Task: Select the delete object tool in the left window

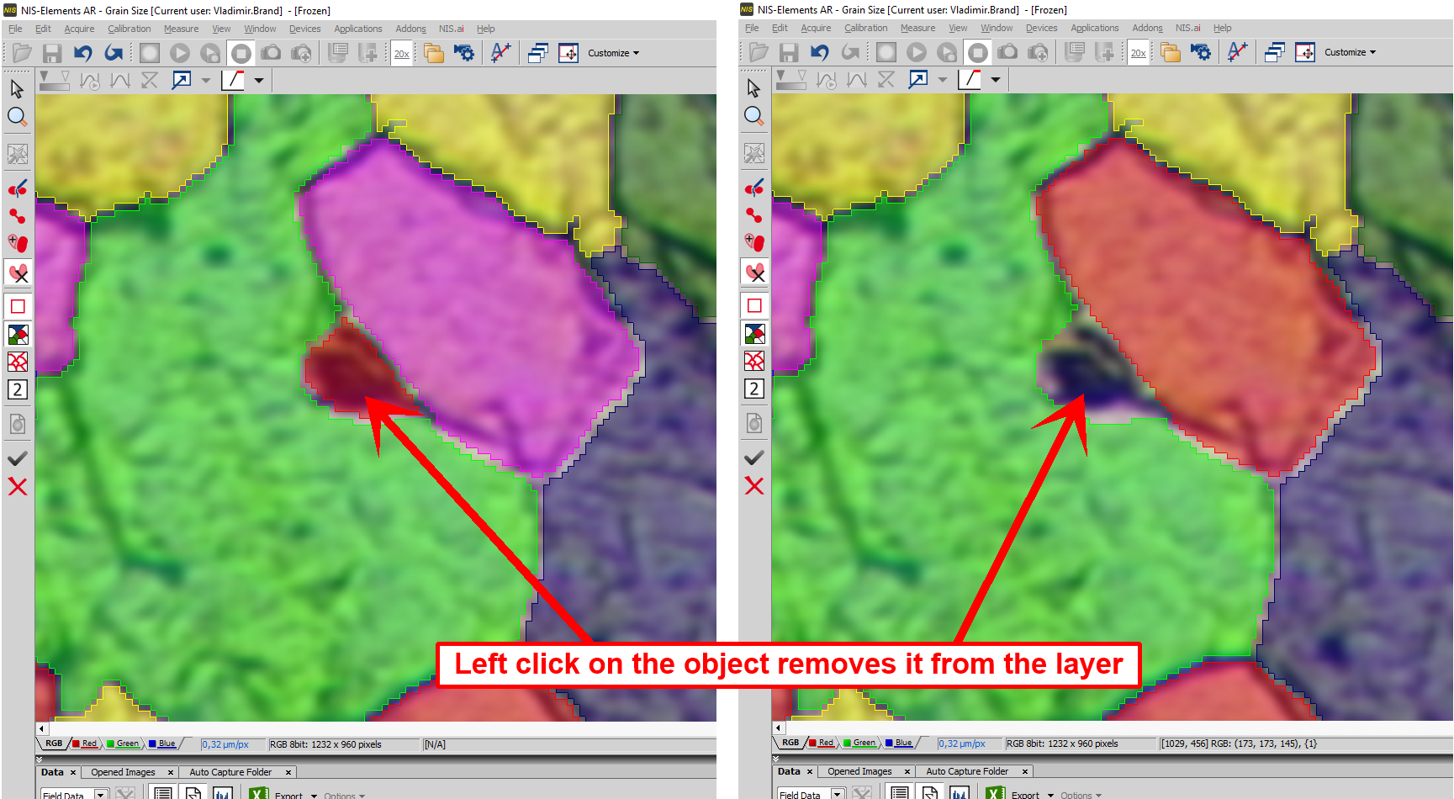Action: (18, 273)
